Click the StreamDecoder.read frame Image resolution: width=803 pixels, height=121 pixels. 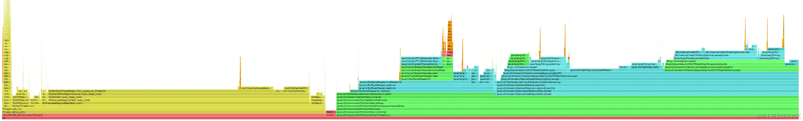(426, 73)
